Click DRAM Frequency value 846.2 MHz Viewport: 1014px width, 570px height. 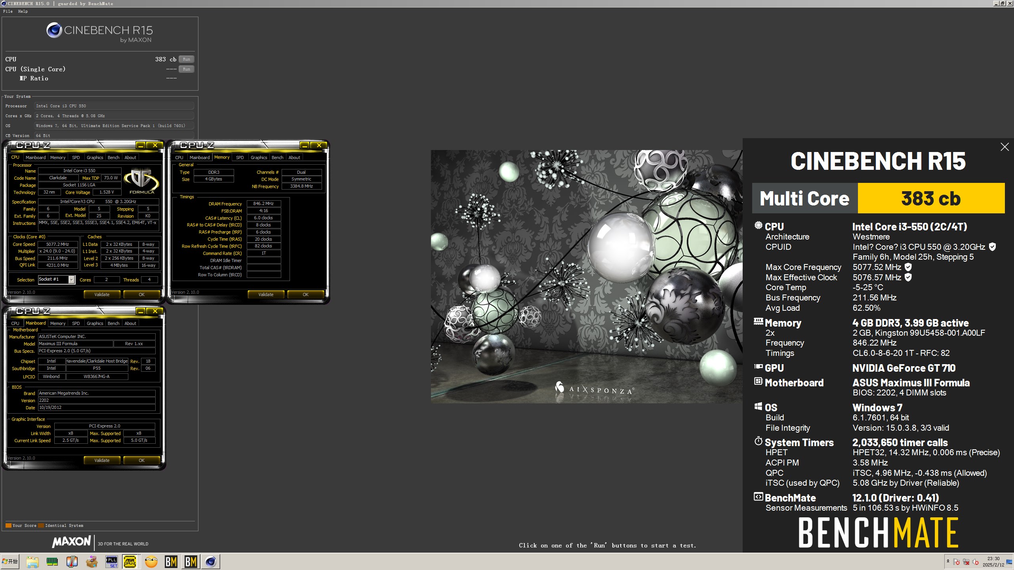tap(263, 203)
